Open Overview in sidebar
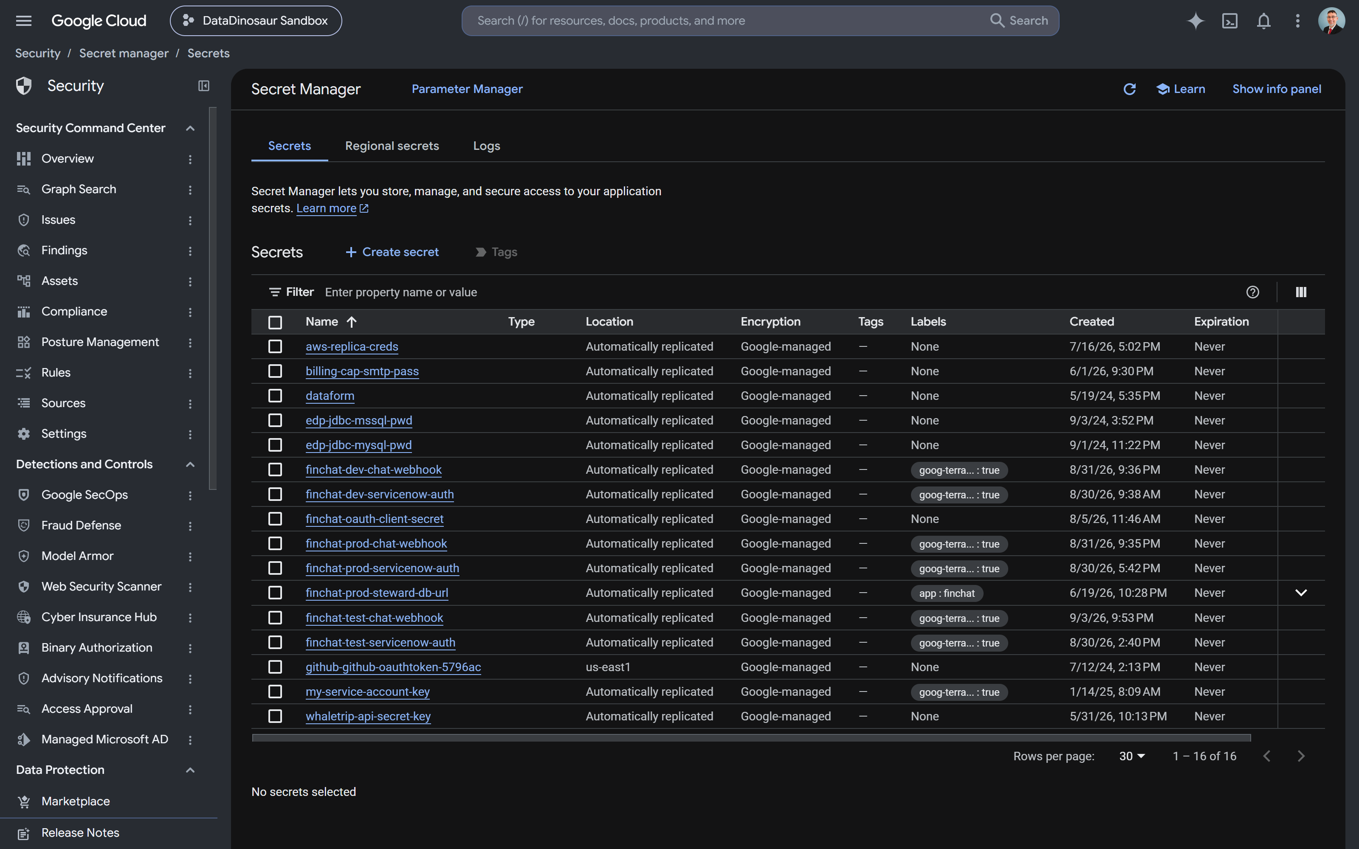The height and width of the screenshot is (849, 1359). (x=68, y=159)
